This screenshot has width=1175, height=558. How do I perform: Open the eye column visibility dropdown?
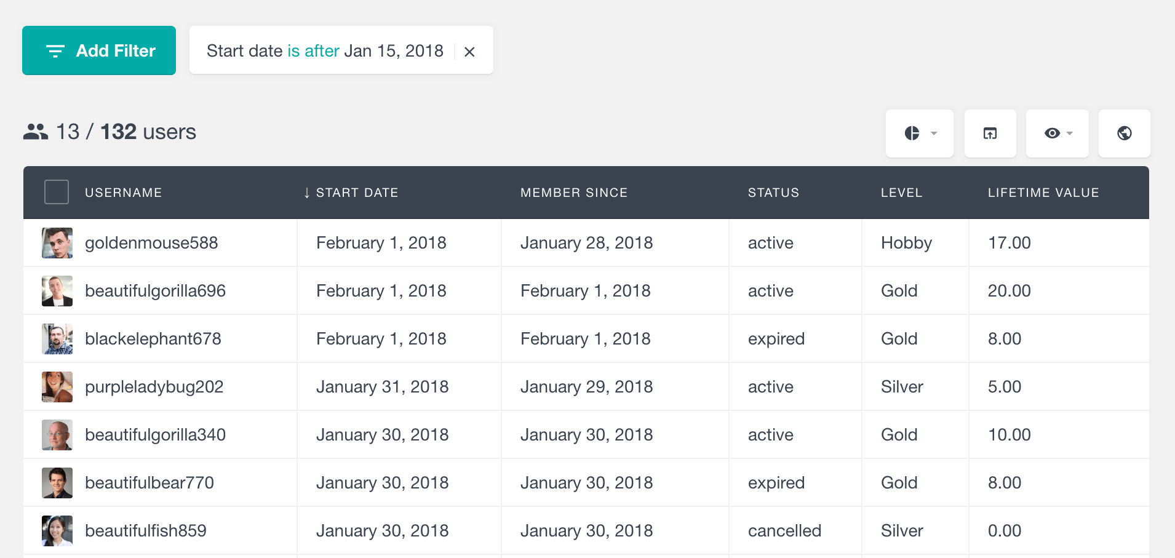[x=1057, y=134]
